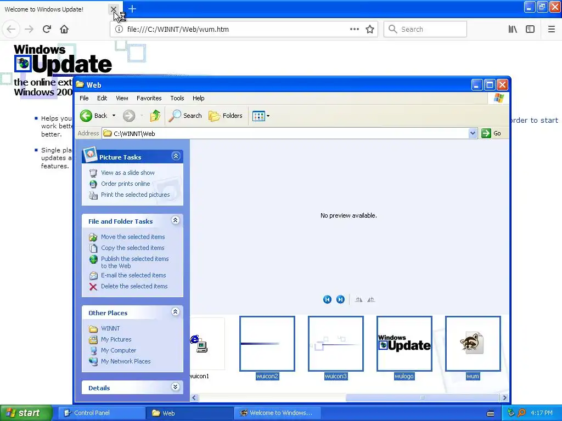Toggle the Folders pane
Screen dimensions: 562x421
coord(226,116)
